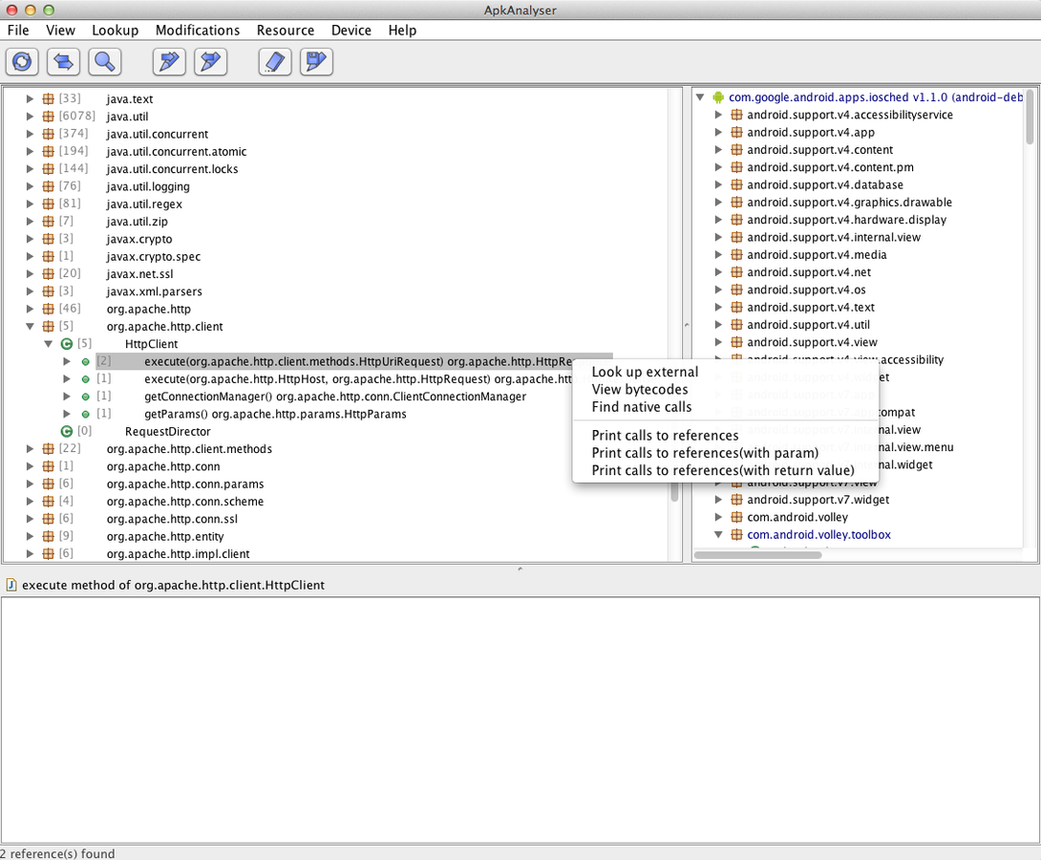Click the android.support.v7.widget package icon
Viewport: 1041px width, 860px height.
point(736,500)
